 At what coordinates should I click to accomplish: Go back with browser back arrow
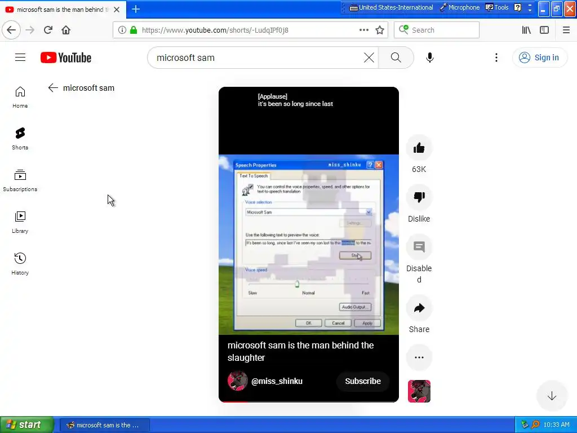tap(11, 30)
